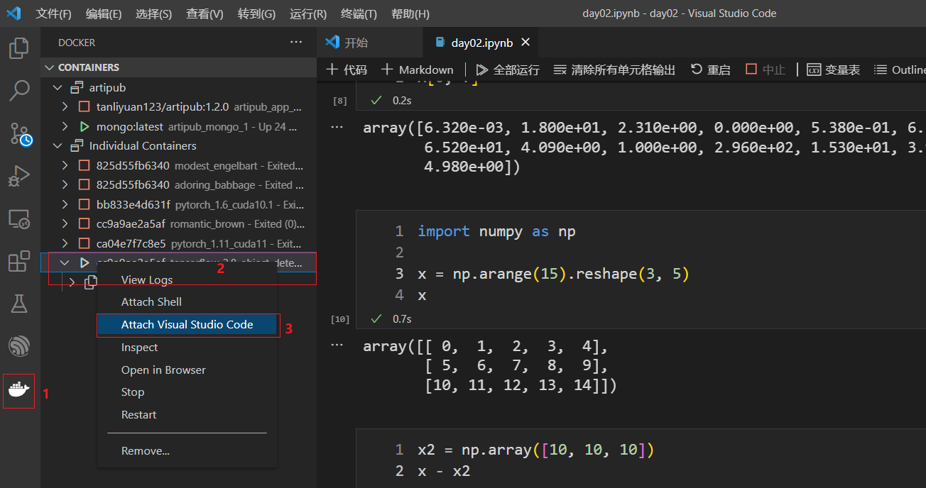Open the notebook Outline button
Screen dimensions: 926x488
point(900,70)
